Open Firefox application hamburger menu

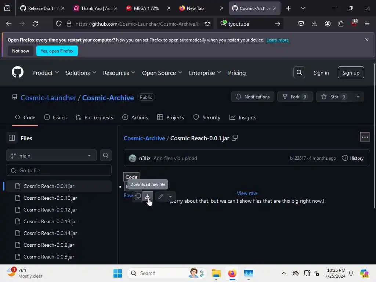tap(367, 24)
